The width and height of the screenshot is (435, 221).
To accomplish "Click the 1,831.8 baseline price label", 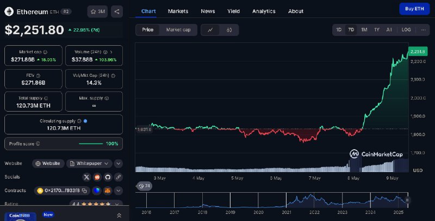I will (144, 130).
